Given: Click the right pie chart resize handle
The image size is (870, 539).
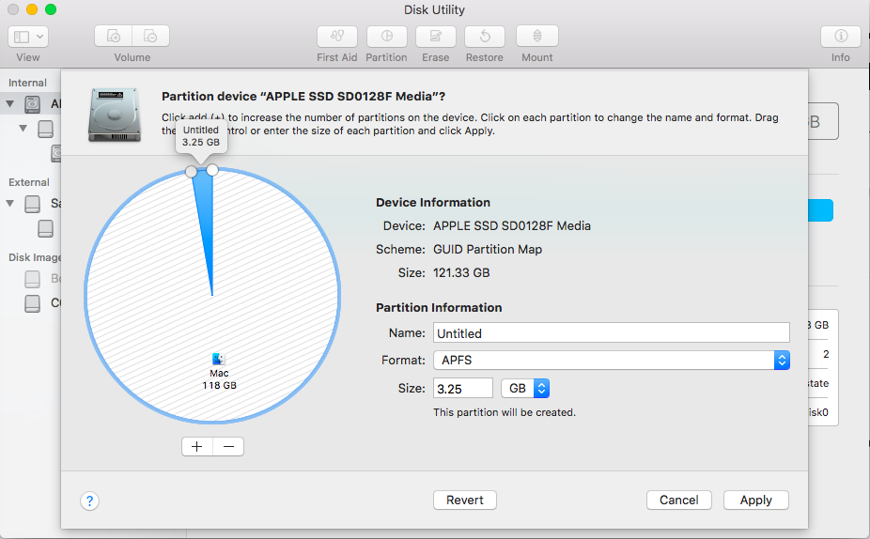Looking at the screenshot, I should tap(212, 170).
